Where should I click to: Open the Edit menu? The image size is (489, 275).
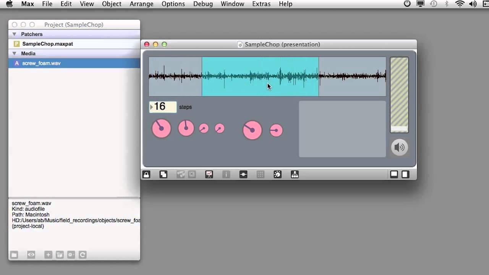66,4
